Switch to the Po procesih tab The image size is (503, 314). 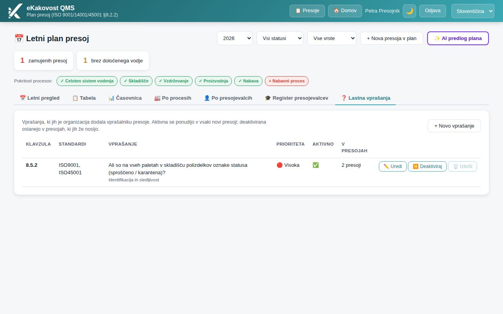click(173, 98)
